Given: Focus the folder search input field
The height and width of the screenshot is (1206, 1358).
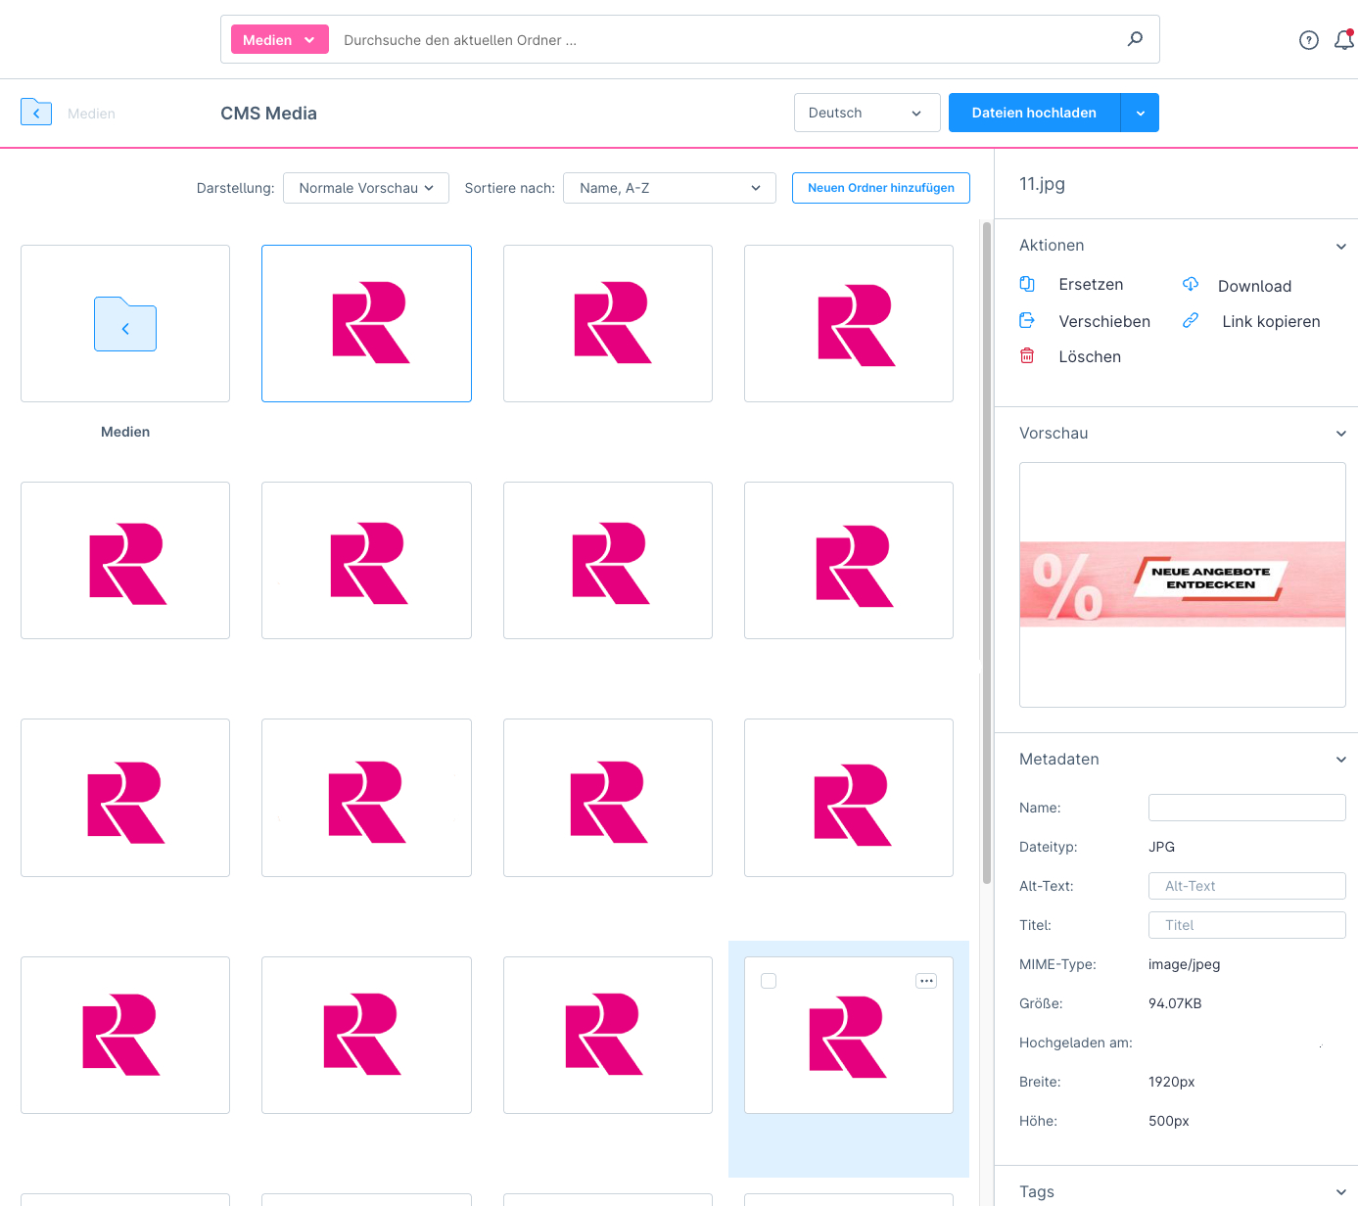Looking at the screenshot, I should [725, 40].
